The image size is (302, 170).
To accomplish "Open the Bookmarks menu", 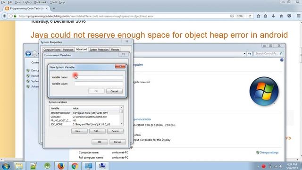I will [41, 2].
